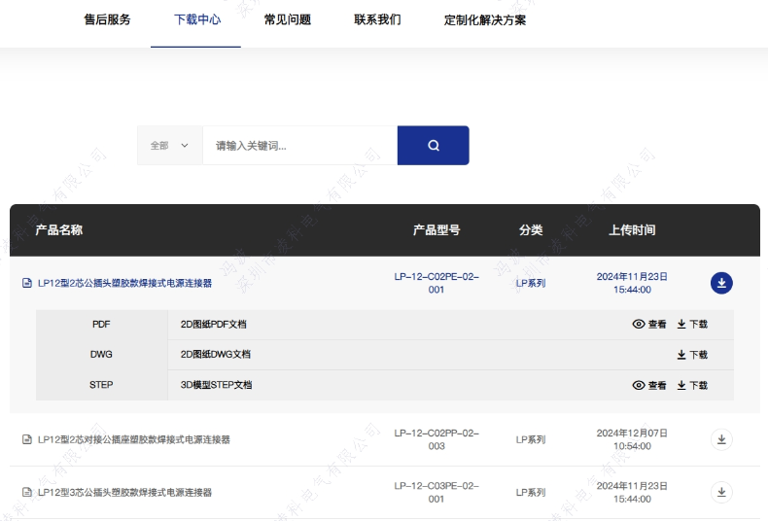Click download icon for LP-12-C03PE-02-001 row

tap(721, 492)
